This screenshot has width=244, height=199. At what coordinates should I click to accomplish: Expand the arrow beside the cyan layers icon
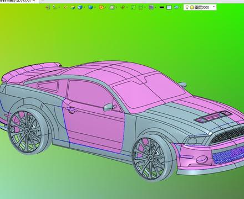181,7
